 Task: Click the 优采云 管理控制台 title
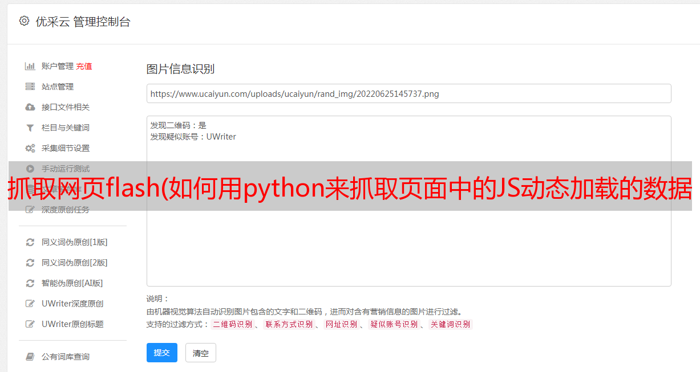coord(83,22)
